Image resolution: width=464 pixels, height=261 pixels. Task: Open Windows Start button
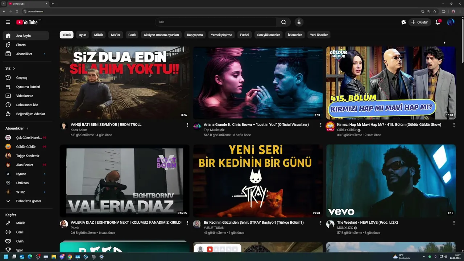(x=6, y=257)
